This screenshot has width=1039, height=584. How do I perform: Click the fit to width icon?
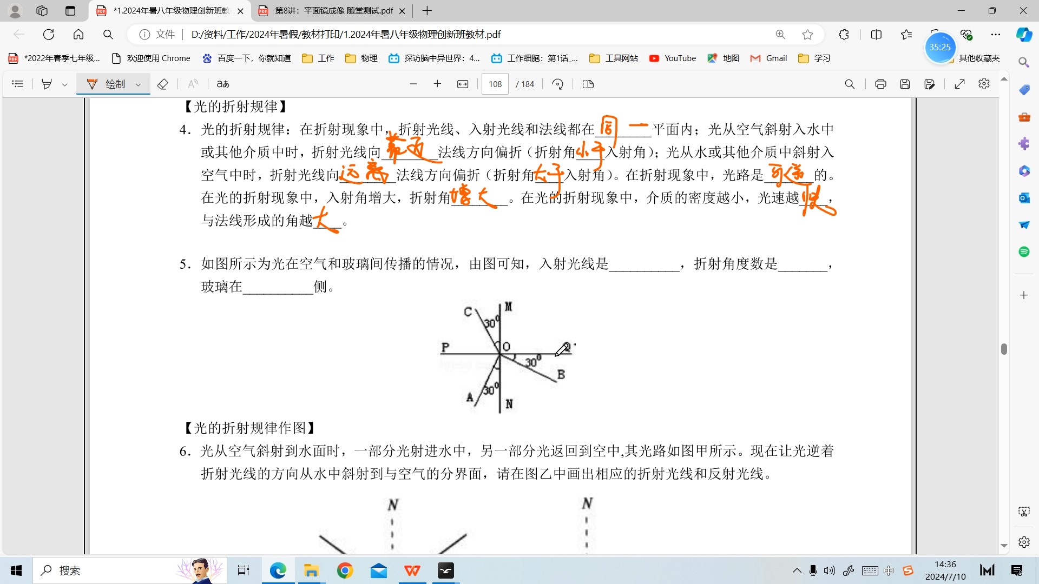[x=463, y=84]
